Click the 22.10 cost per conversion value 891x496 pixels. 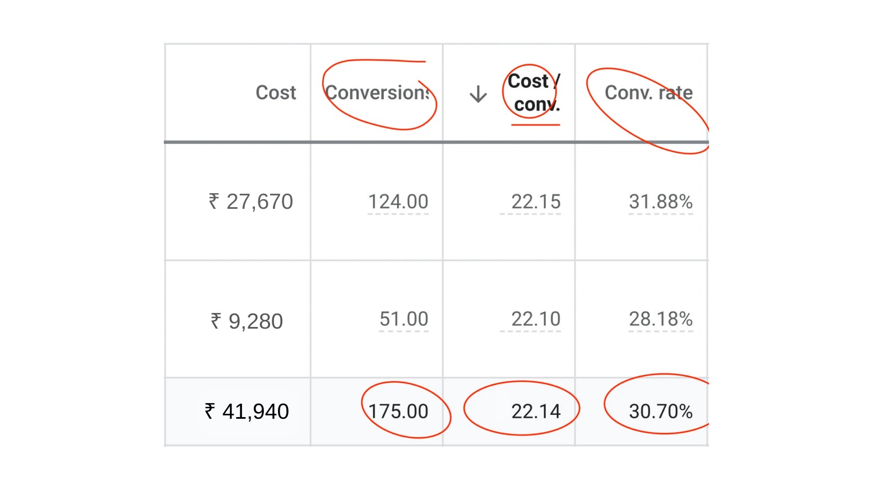(536, 319)
